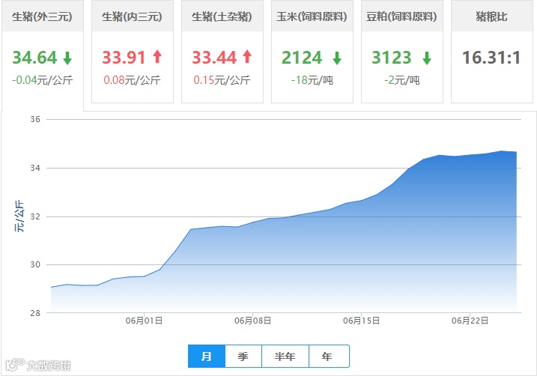Switch chart range to 半年
This screenshot has width=537, height=376.
tap(285, 356)
